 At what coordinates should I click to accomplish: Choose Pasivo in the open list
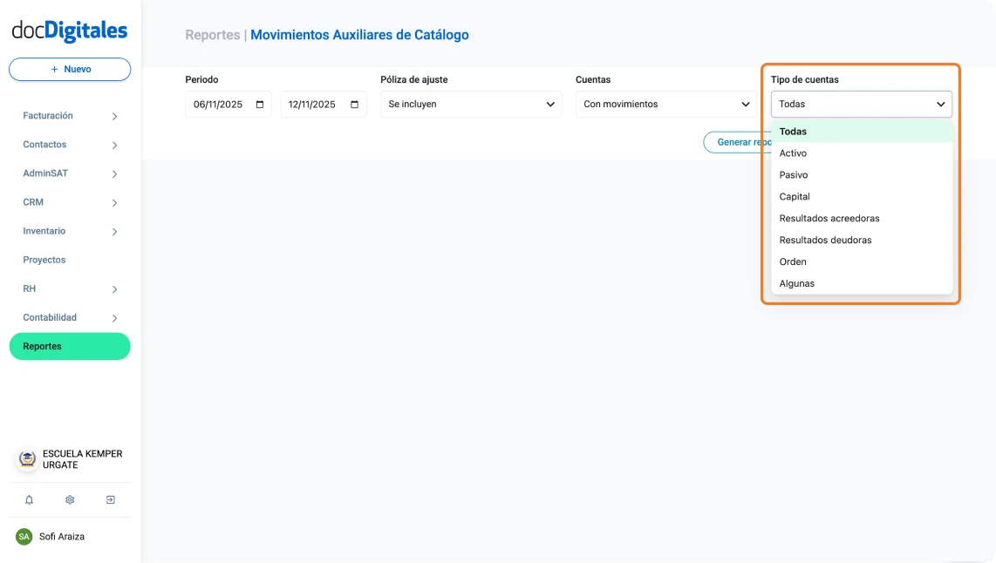793,174
